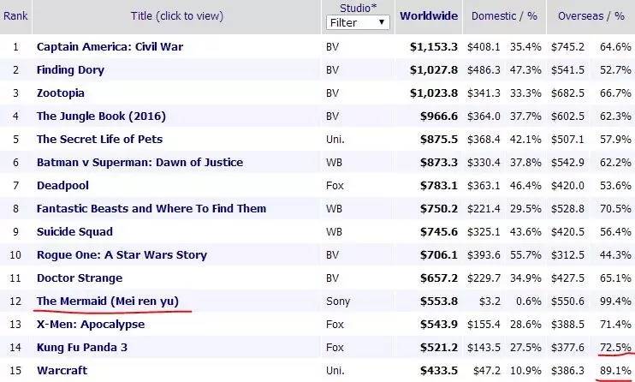The width and height of the screenshot is (635, 382).
Task: Select The Secret Life of Pets
Action: [99, 139]
